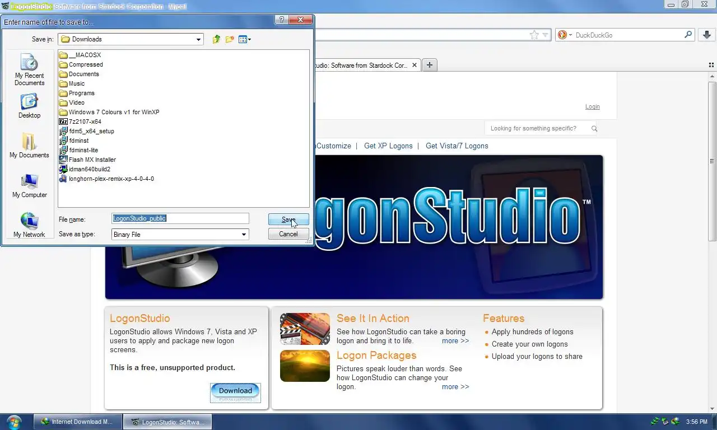Switch to LogonStudio taskbar button
Image resolution: width=717 pixels, height=430 pixels.
pyautogui.click(x=167, y=422)
